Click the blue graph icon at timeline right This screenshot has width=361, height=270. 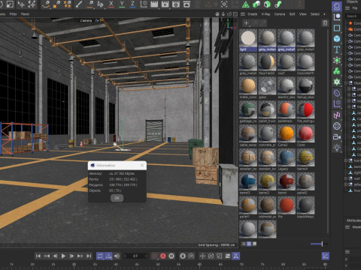point(325,256)
